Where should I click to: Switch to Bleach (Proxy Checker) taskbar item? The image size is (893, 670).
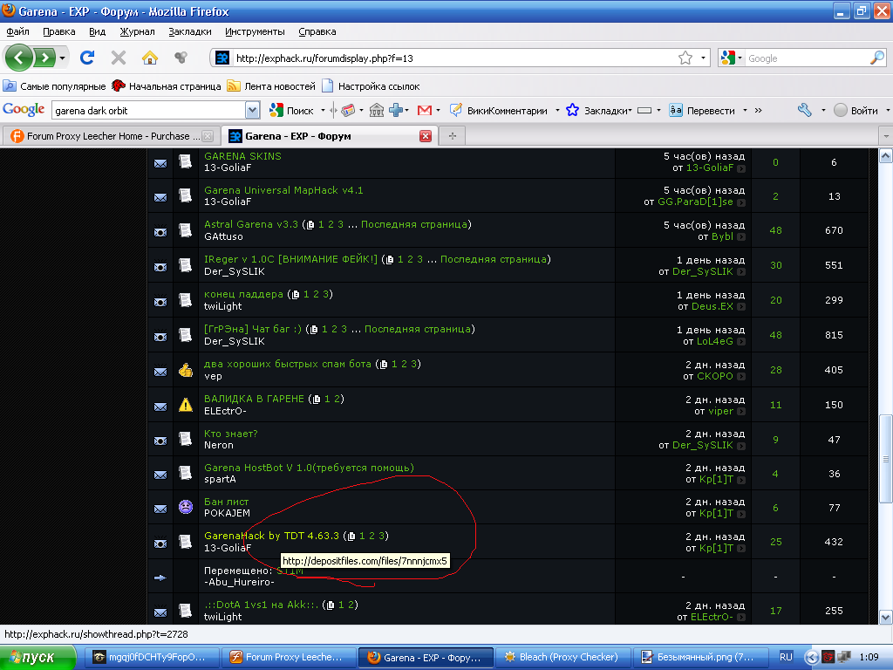tap(562, 658)
